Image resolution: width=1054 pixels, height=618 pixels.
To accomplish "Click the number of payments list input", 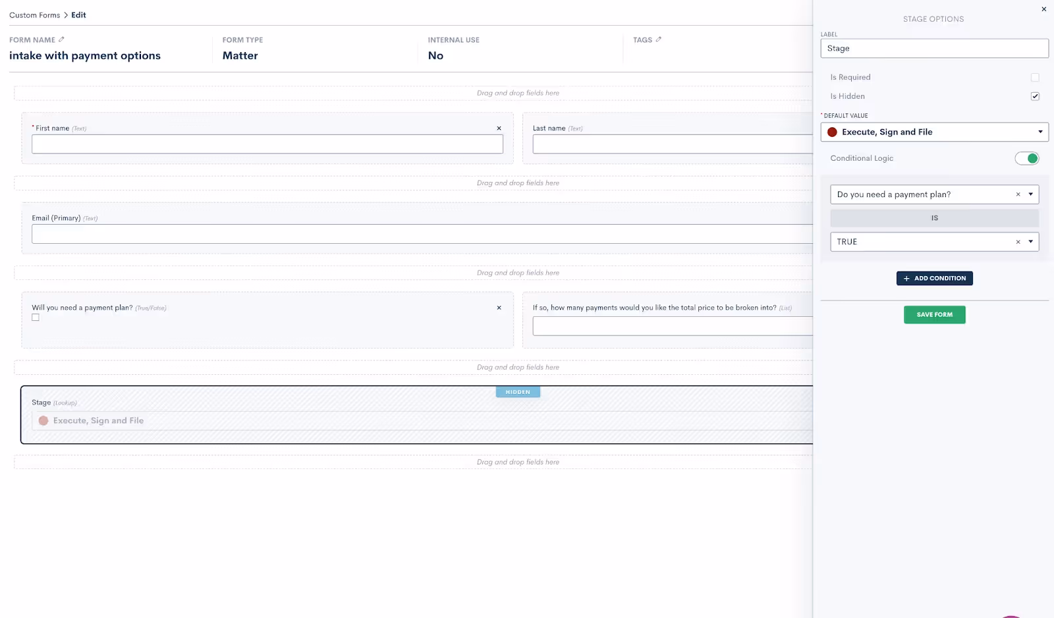I will coord(673,326).
